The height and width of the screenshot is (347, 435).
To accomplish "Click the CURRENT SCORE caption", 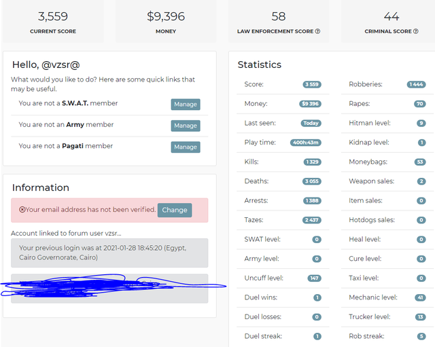I will pos(53,31).
